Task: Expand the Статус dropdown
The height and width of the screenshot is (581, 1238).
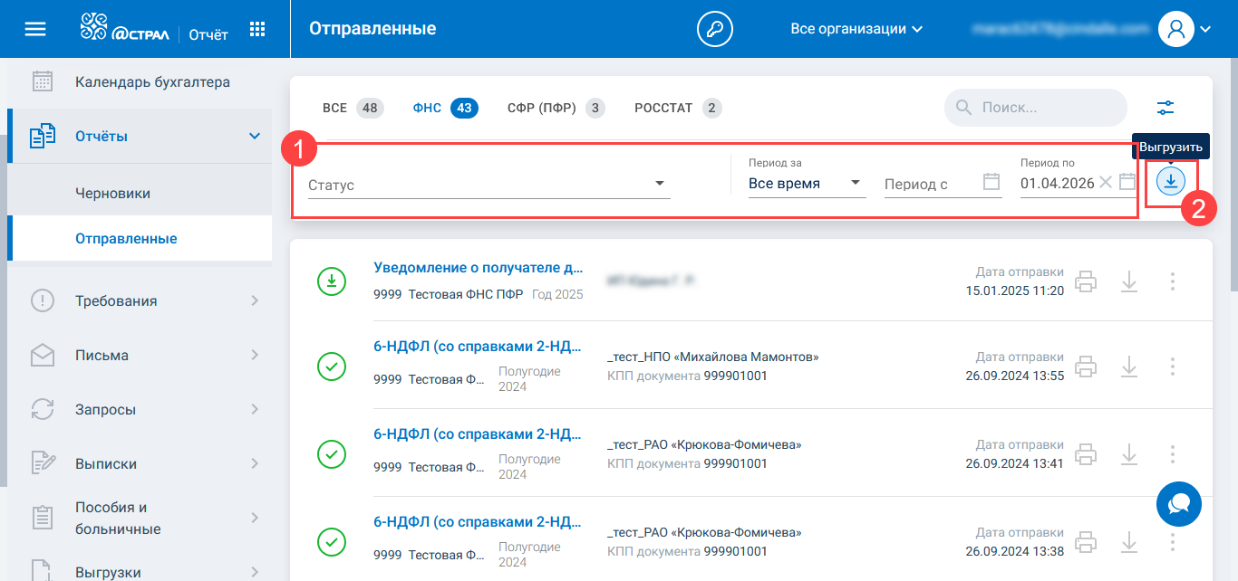Action: [660, 185]
